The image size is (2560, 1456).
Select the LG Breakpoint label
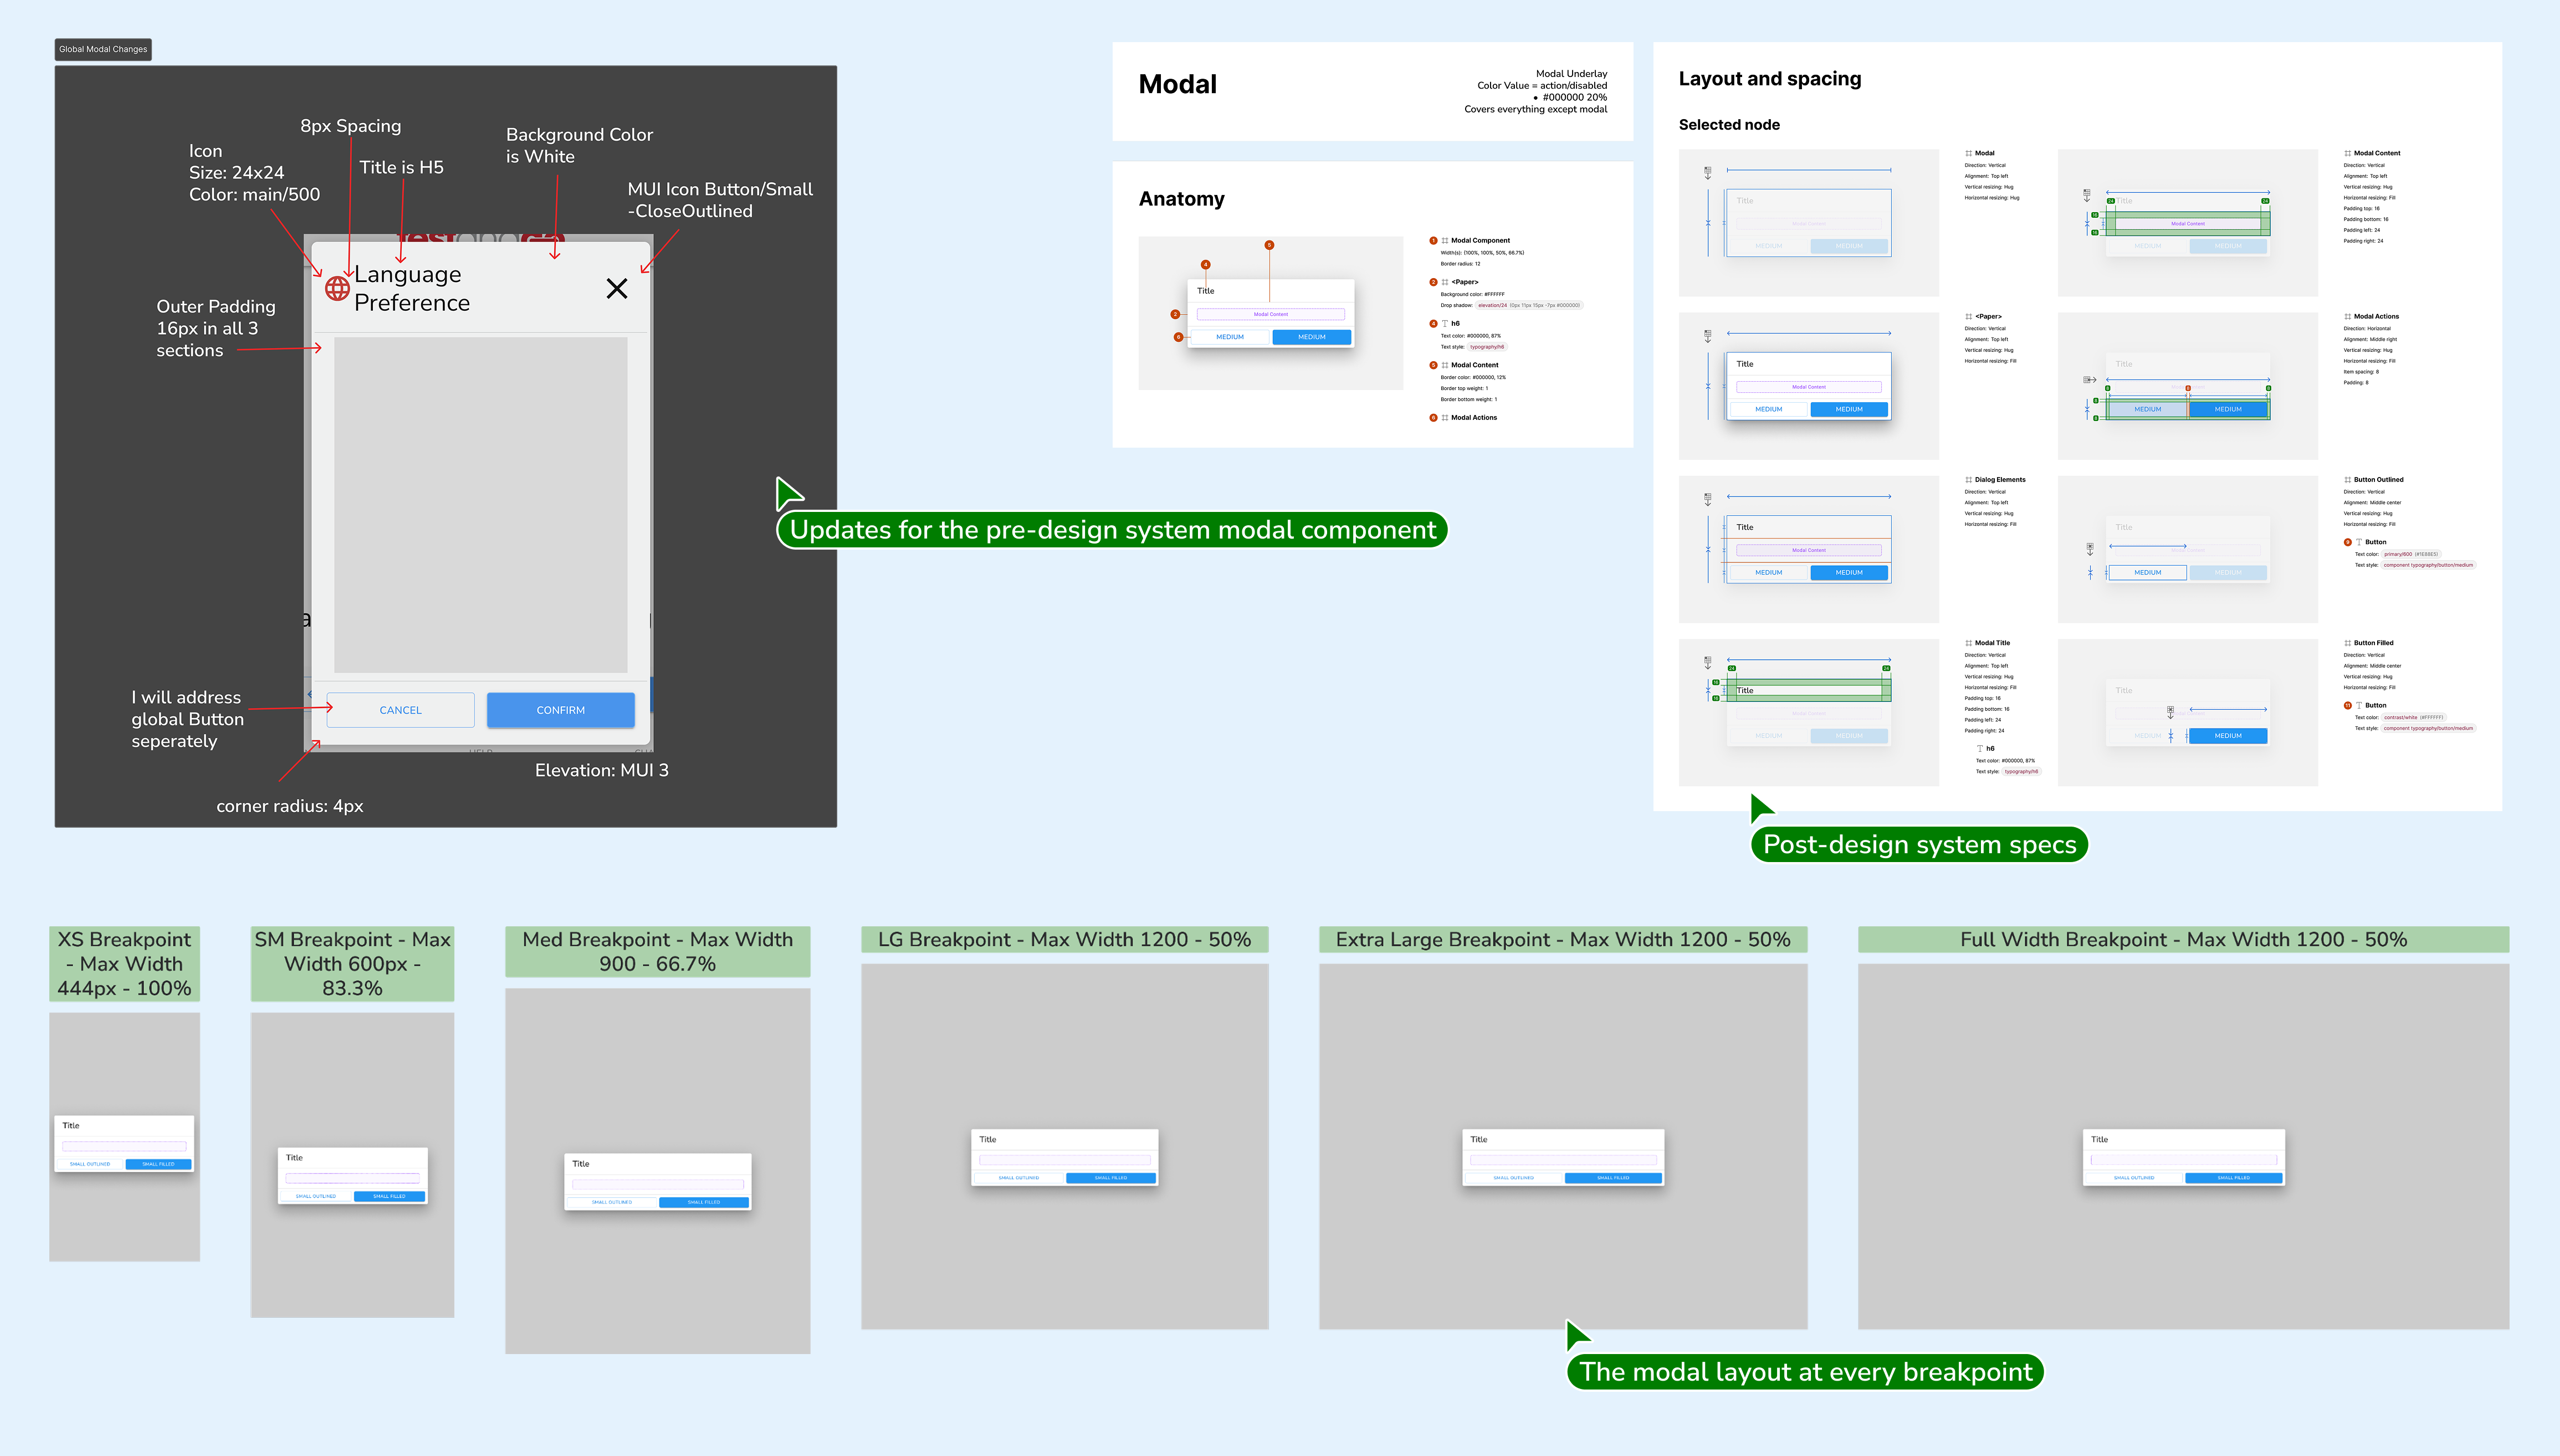point(1064,940)
